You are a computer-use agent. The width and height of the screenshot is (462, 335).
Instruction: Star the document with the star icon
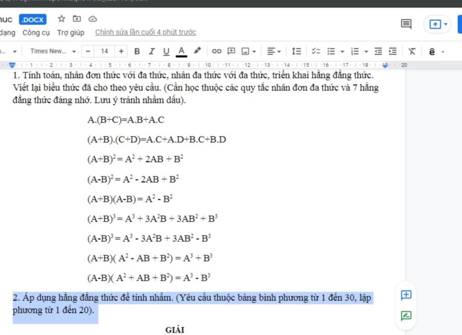61,19
